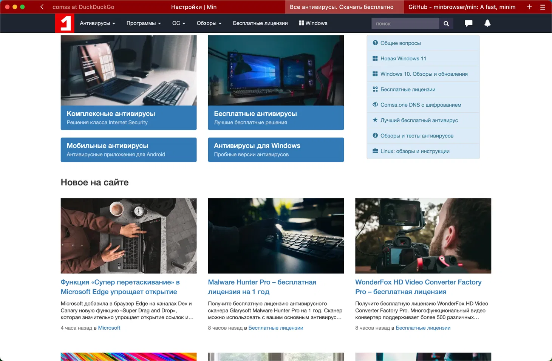Click the search magnifier button
Viewport: 552px width, 361px height.
coord(446,23)
